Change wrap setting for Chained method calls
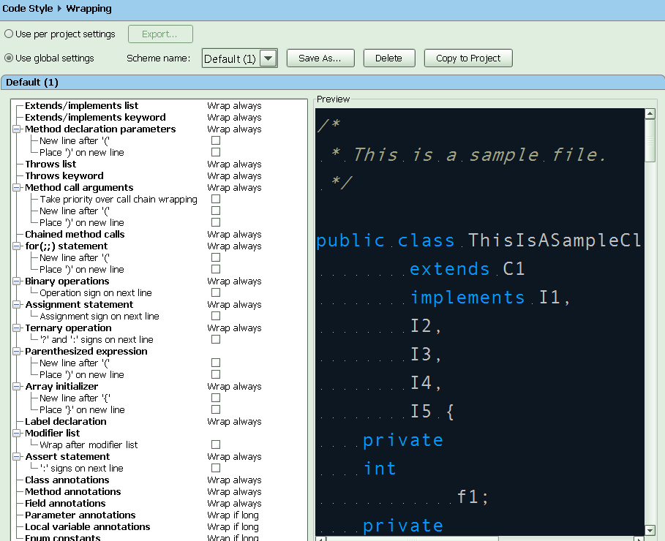 [234, 234]
